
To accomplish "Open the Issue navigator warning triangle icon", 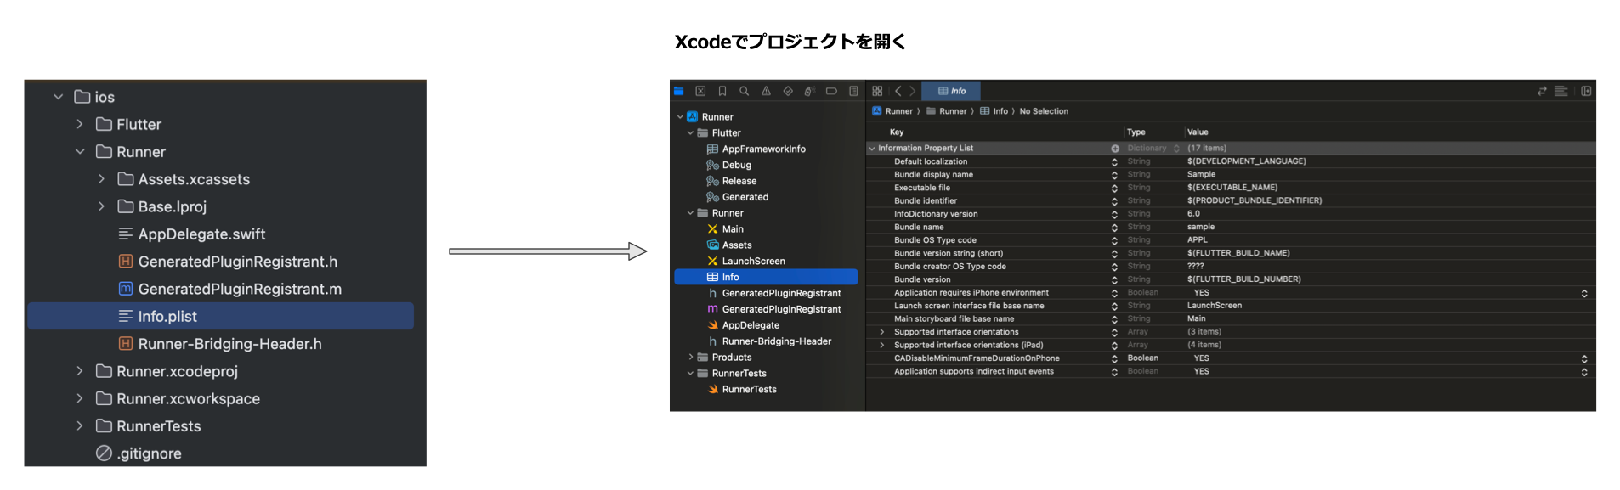I will pos(766,91).
